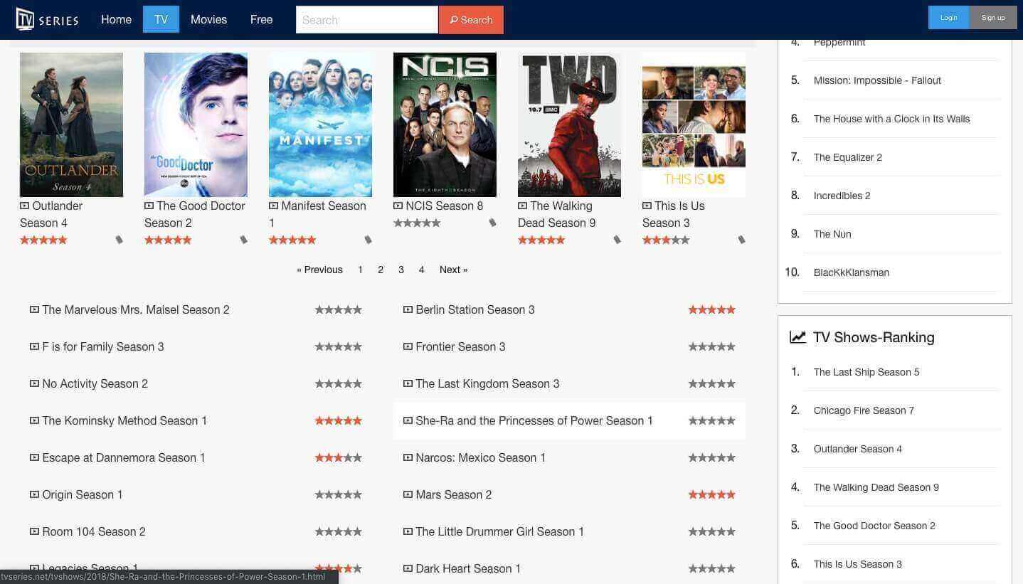
Task: Click play icon beside Outlander Season 4 title
Action: coord(25,206)
